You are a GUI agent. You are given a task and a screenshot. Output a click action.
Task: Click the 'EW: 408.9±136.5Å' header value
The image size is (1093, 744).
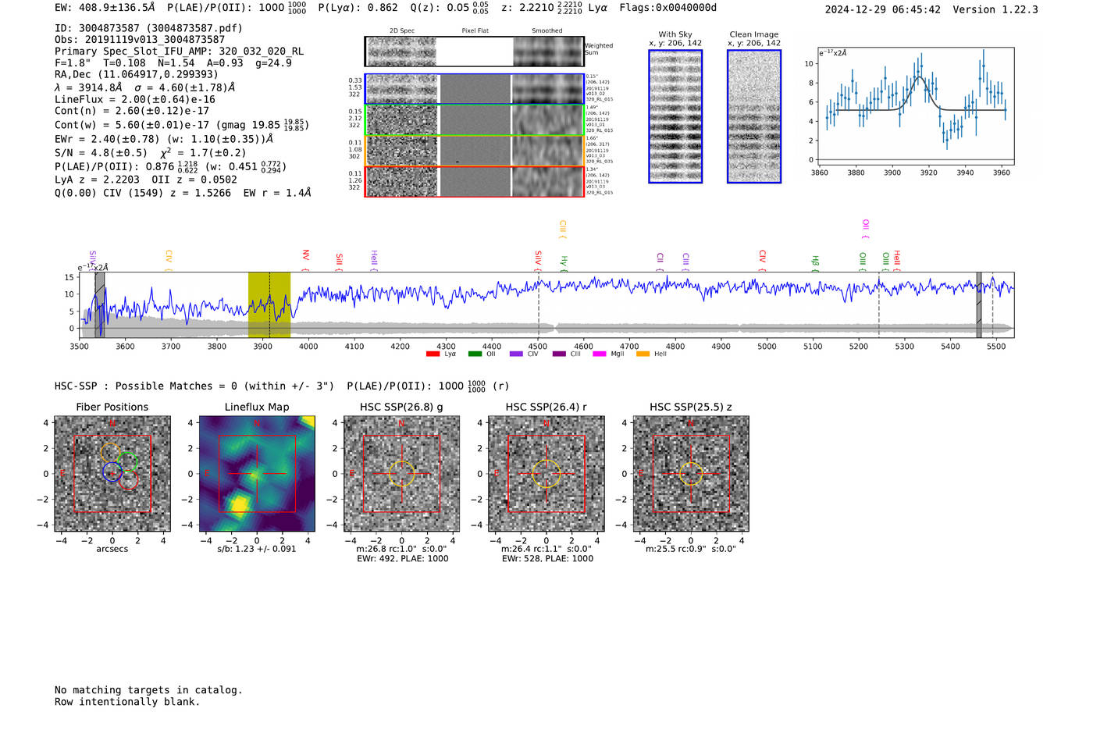(105, 8)
